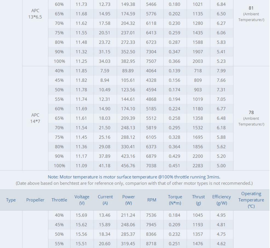Image resolution: width=270 pixels, height=248 pixels.
Task: Click the Operating Temperature column header
Action: (x=251, y=200)
